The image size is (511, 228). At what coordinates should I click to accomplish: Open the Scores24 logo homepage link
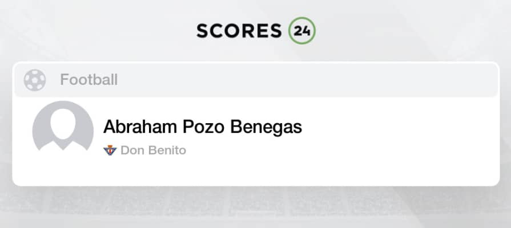tap(255, 31)
